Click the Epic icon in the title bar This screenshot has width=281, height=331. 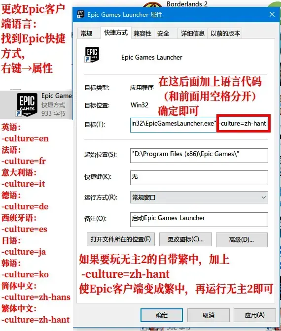click(x=80, y=14)
